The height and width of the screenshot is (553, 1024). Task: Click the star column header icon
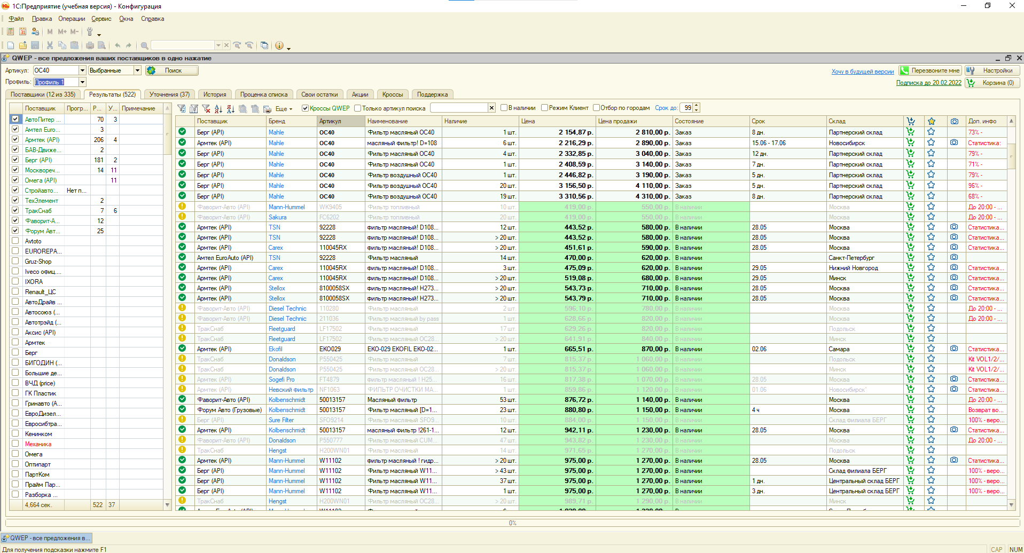point(932,121)
